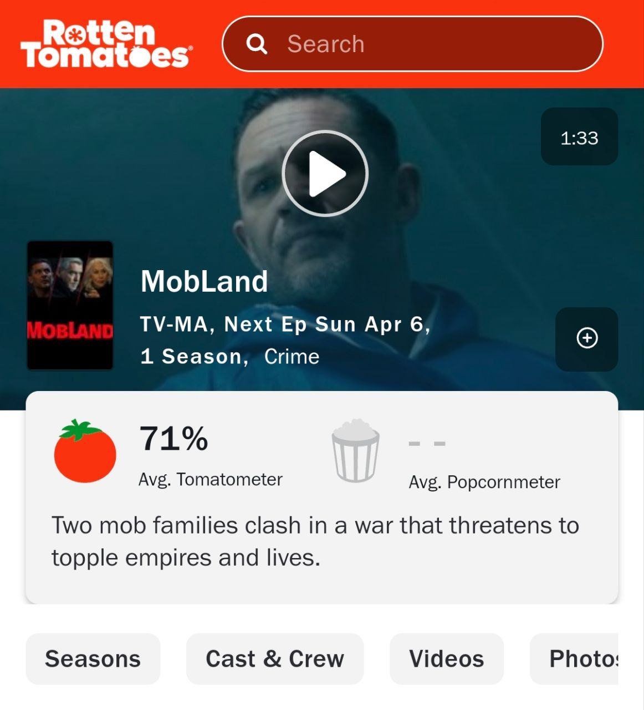This screenshot has height=710, width=644.
Task: Open the Avg. Popcornmeter label
Action: point(484,482)
